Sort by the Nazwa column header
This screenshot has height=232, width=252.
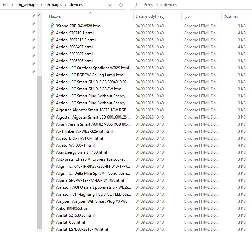55,16
